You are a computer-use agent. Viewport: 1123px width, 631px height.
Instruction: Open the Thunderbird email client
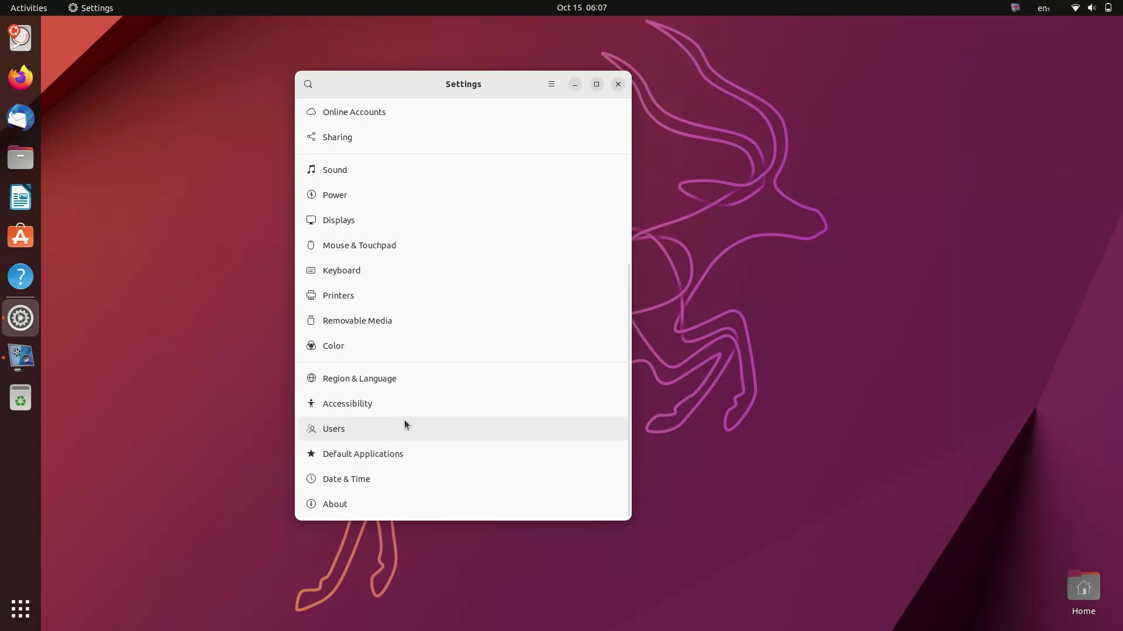pos(20,117)
